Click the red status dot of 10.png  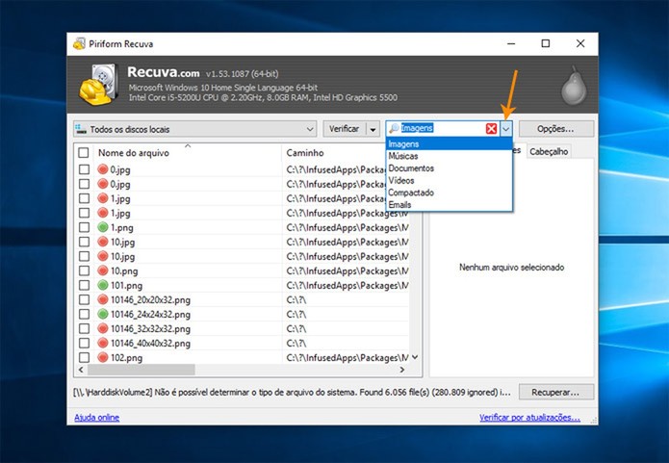click(x=103, y=270)
